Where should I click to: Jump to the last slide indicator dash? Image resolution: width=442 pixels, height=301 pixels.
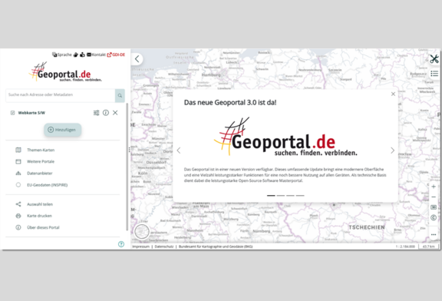(x=300, y=195)
